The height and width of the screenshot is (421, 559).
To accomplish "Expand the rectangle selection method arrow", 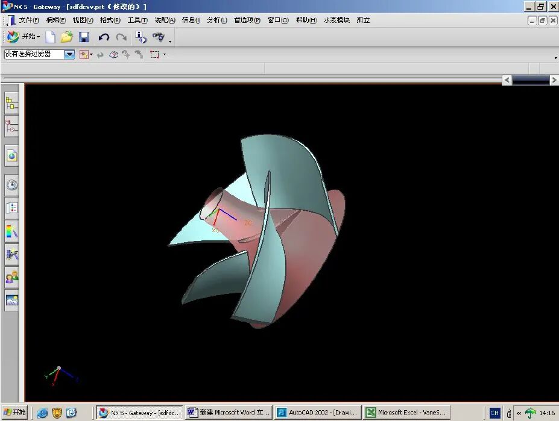I will [x=165, y=54].
